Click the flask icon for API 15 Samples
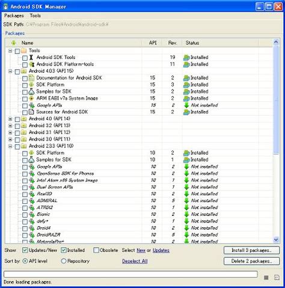The height and width of the screenshot is (288, 285). pos(31,91)
